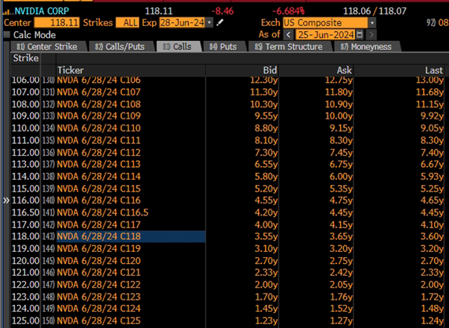The width and height of the screenshot is (449, 328).
Task: Click last price 1.24y for C125
Action: pyautogui.click(x=432, y=321)
